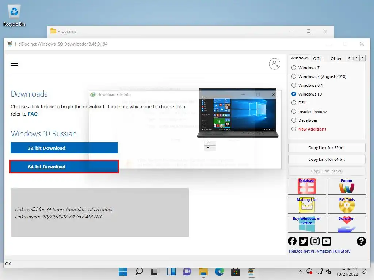Open the hamburger menu icon

pyautogui.click(x=14, y=63)
